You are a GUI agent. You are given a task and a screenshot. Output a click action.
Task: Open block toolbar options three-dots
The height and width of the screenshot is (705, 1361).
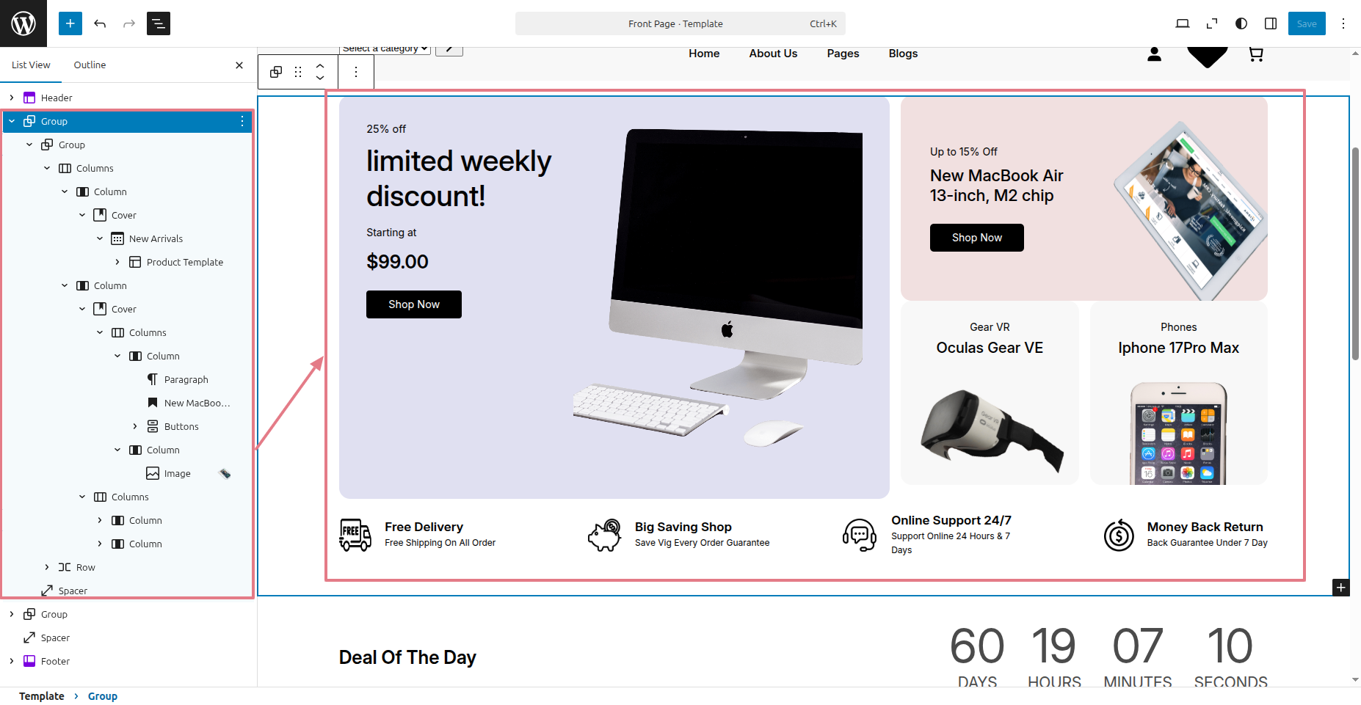356,72
